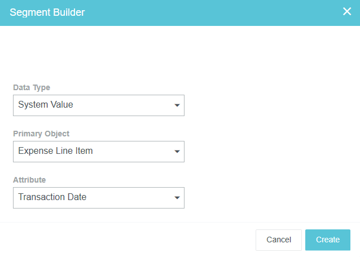Click the Data Type dropdown arrow

click(177, 105)
